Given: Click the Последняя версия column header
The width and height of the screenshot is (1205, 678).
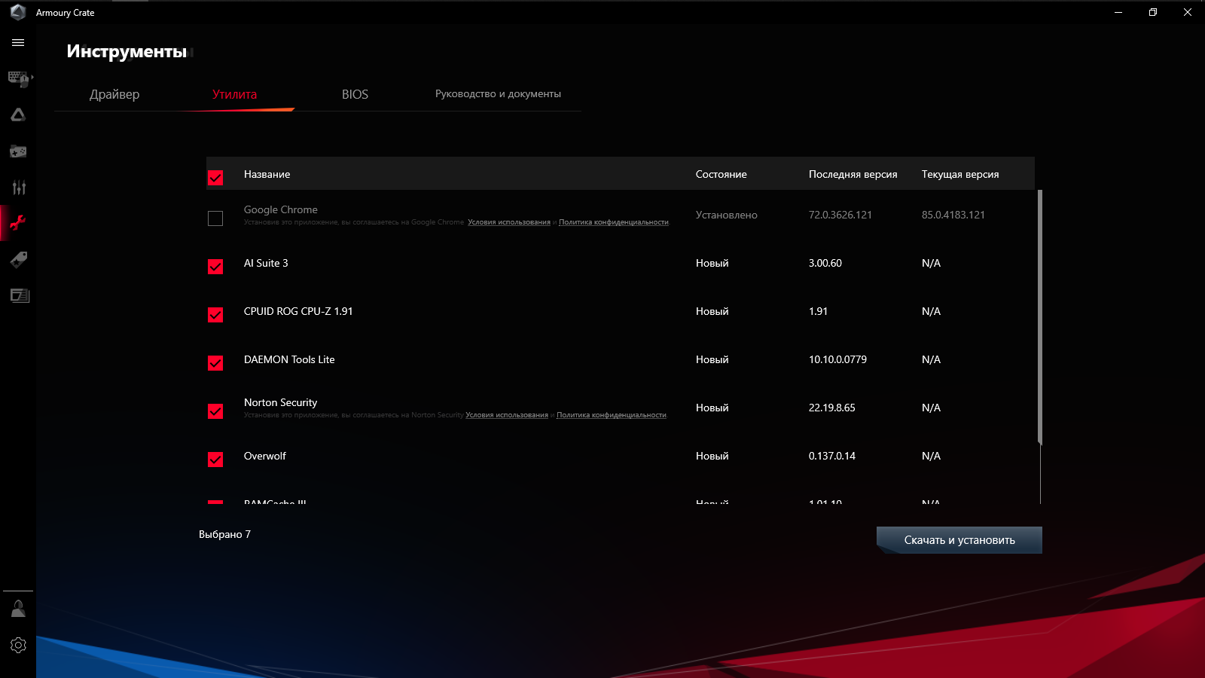Looking at the screenshot, I should [853, 174].
